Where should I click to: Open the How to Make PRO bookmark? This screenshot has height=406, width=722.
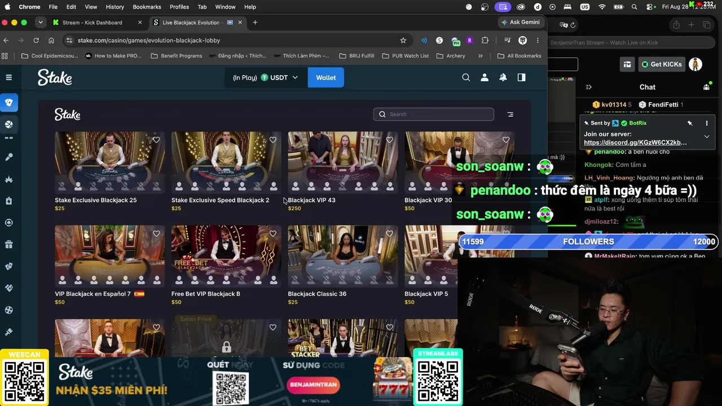[x=113, y=56]
